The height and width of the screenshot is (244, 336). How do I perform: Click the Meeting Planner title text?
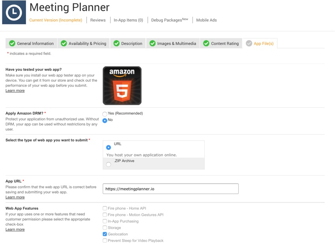pos(70,7)
